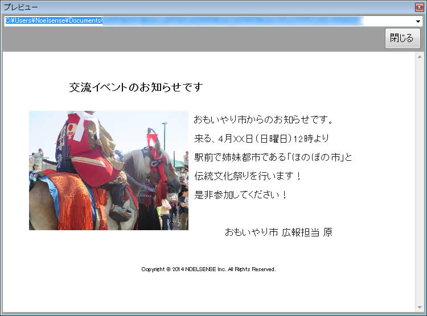427x316 pixels.
Task: Click the date line 来る、4月XX日
Action: tap(262, 138)
